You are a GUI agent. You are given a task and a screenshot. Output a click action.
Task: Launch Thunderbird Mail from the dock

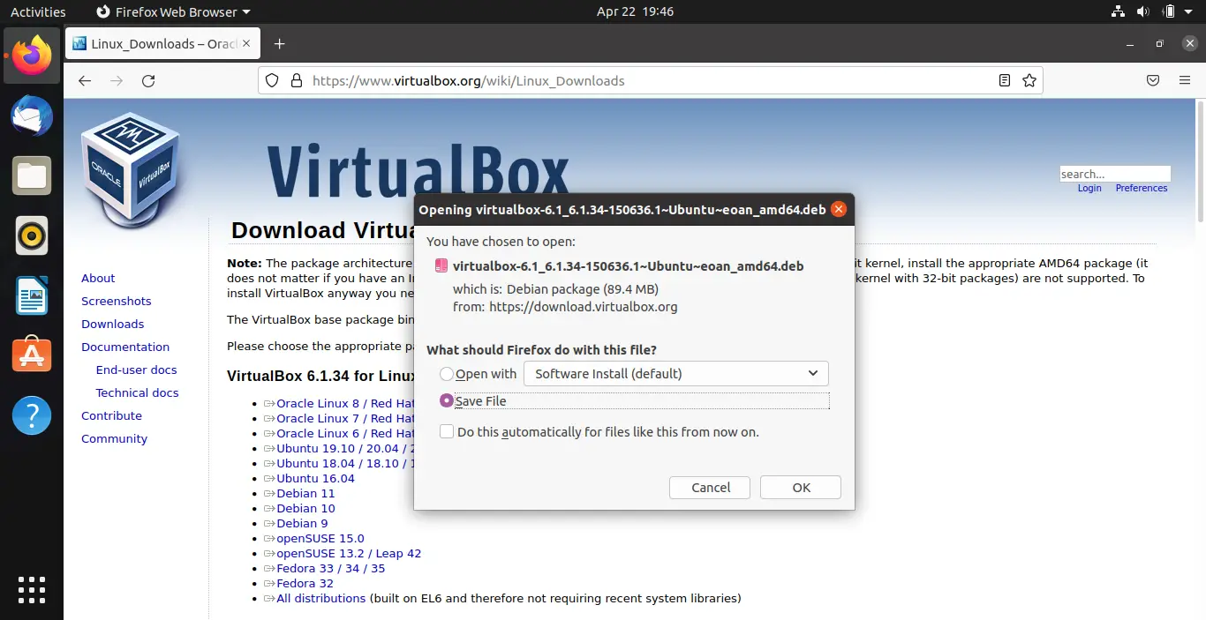click(32, 116)
